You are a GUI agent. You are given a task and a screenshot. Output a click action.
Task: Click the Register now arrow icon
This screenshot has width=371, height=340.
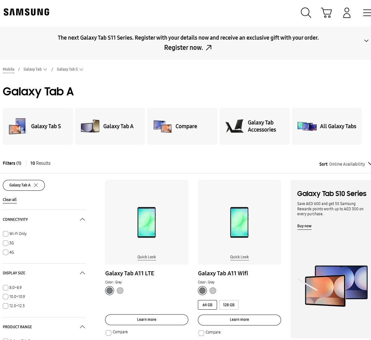[x=209, y=48]
